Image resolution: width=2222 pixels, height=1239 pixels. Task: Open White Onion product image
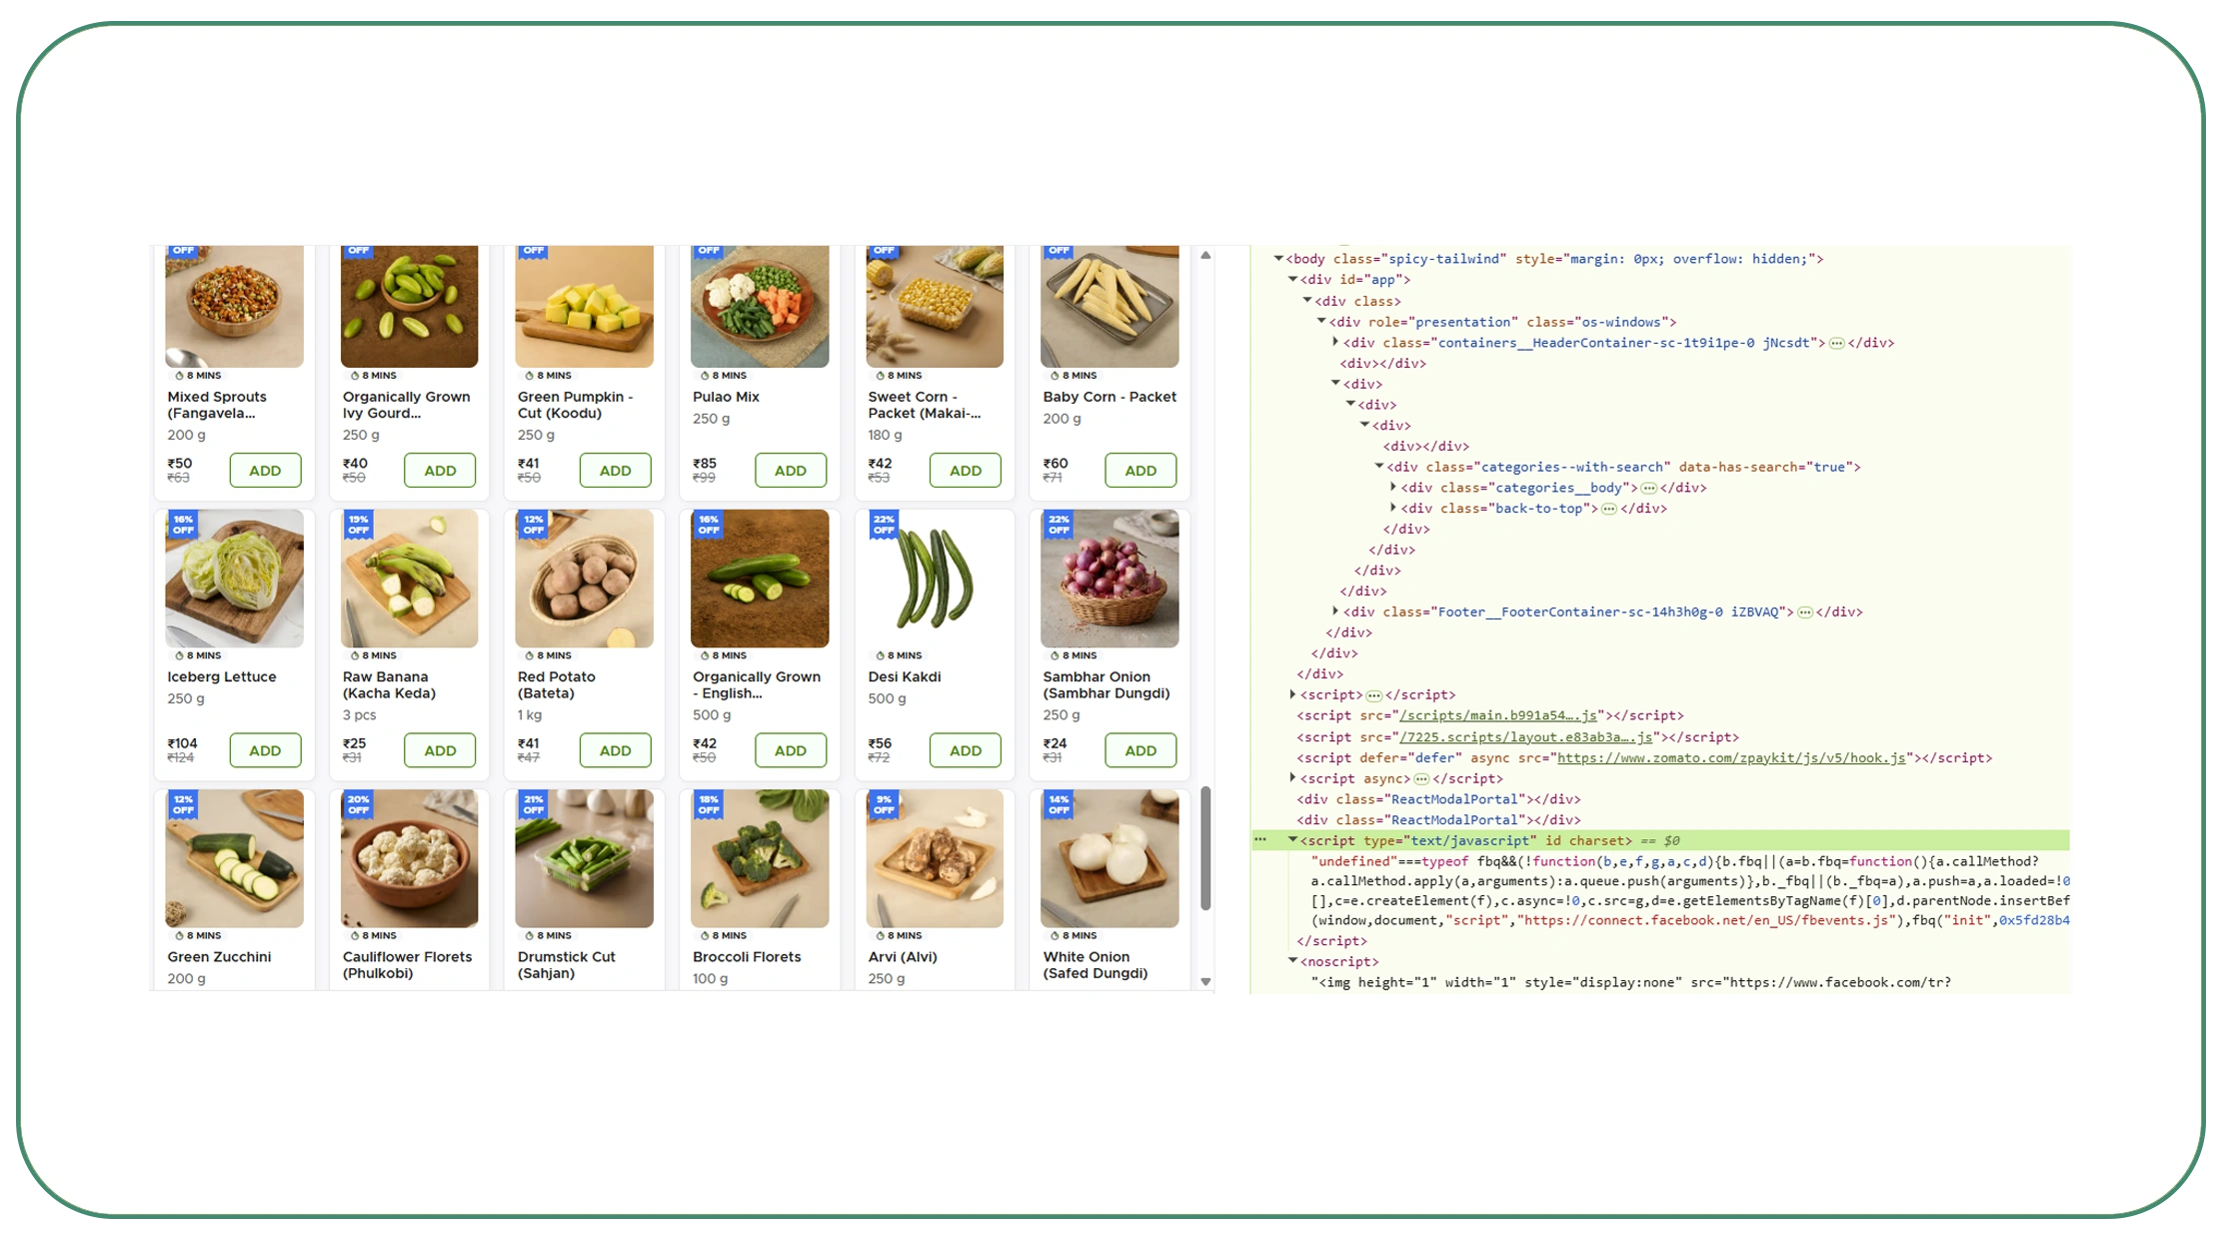click(1110, 858)
